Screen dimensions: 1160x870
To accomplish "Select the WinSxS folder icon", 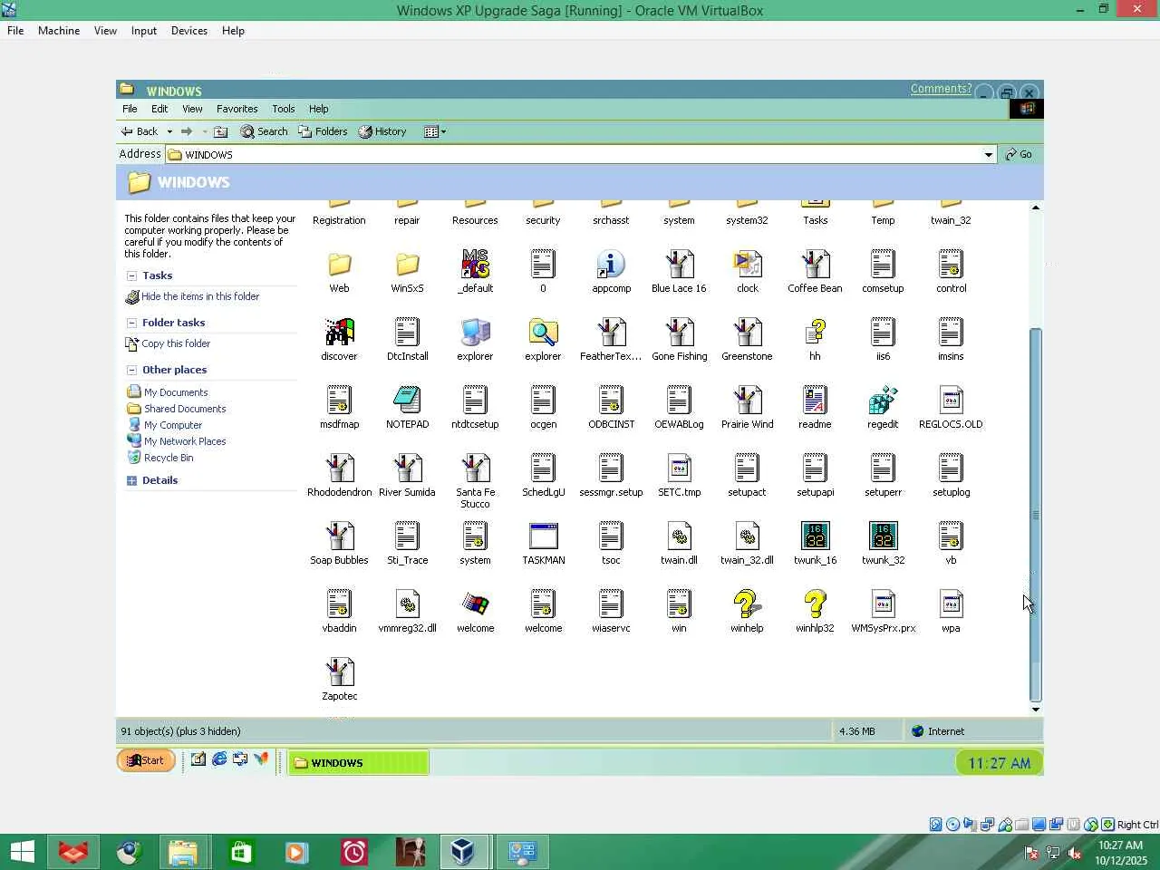I will tap(407, 264).
